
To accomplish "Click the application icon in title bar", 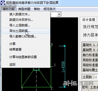I will (3, 3).
